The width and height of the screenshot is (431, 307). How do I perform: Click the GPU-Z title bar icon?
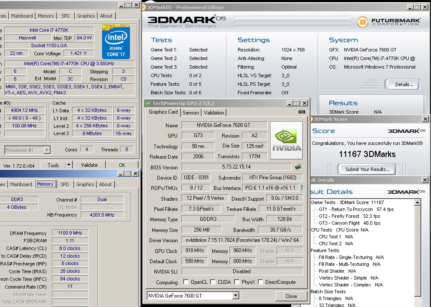[x=148, y=103]
